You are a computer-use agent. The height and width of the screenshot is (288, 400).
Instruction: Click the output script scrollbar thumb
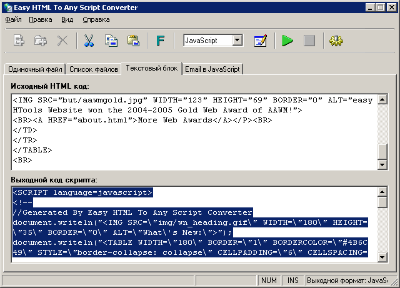(382, 202)
